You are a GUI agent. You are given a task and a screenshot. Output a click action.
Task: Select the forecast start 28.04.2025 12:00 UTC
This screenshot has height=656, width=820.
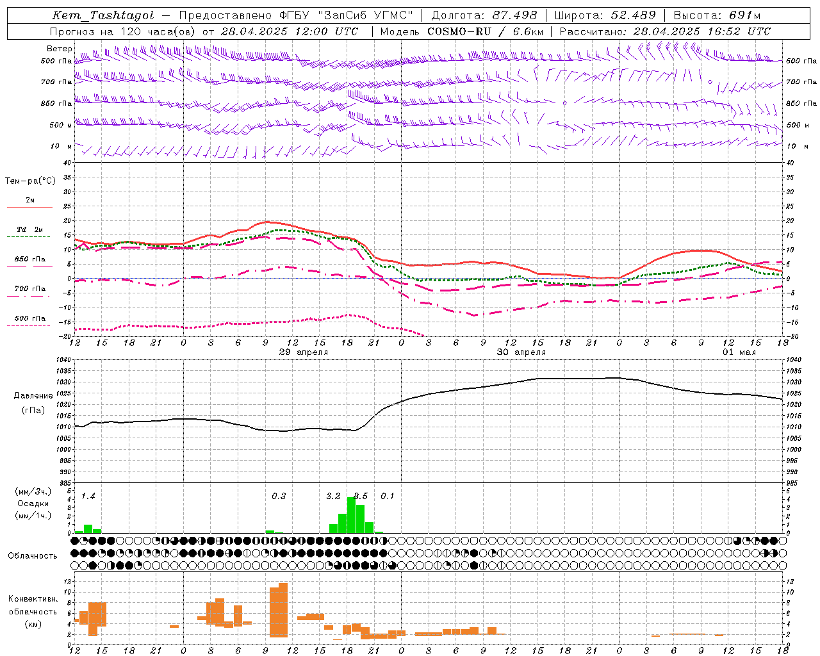[290, 31]
